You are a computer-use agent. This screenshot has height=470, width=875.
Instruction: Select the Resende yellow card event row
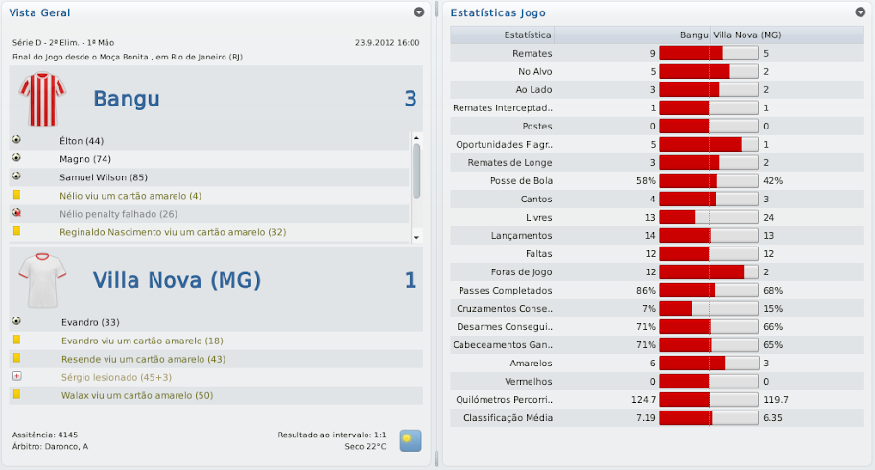point(143,359)
